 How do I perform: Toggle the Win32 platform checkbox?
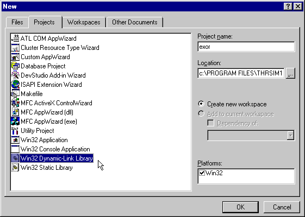(202, 173)
